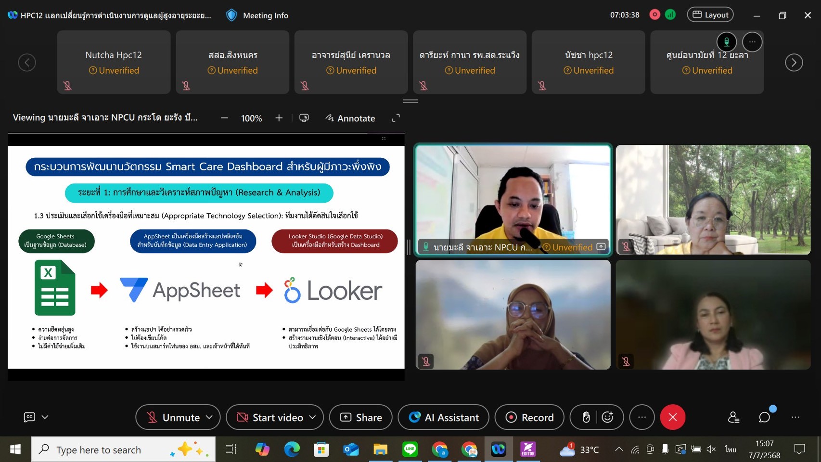This screenshot has width=821, height=462.
Task: Leave the meeting with red X
Action: click(673, 417)
